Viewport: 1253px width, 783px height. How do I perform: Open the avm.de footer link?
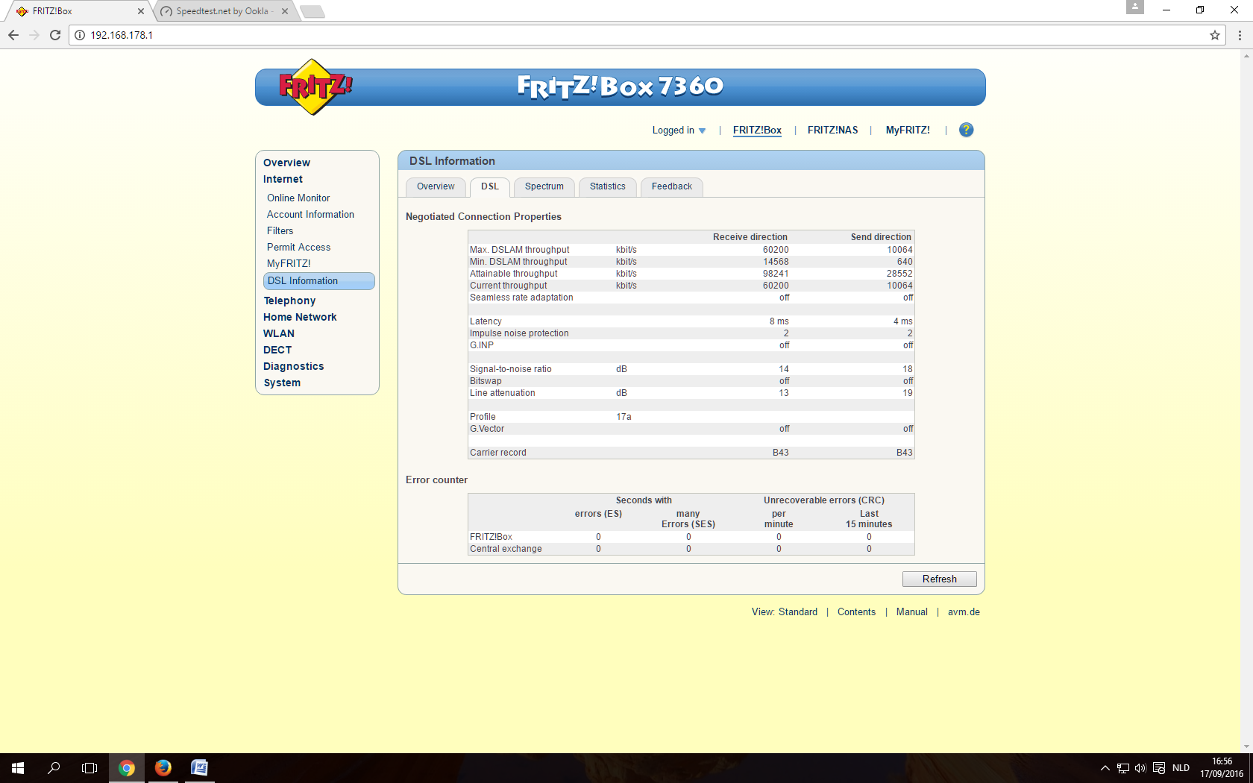[x=964, y=611]
